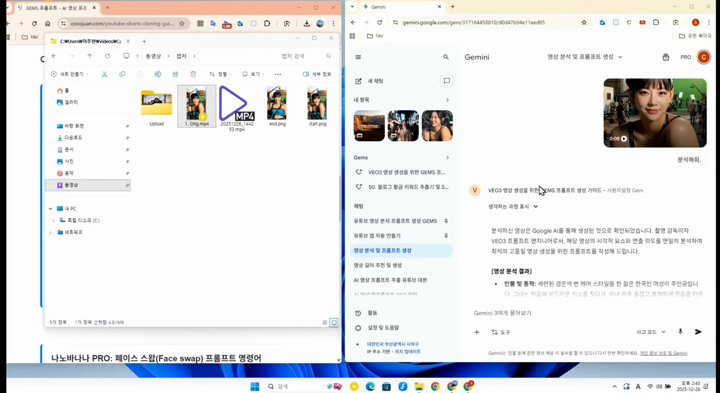Collapse the 내 PC tree node
The width and height of the screenshot is (720, 393).
coord(50,208)
